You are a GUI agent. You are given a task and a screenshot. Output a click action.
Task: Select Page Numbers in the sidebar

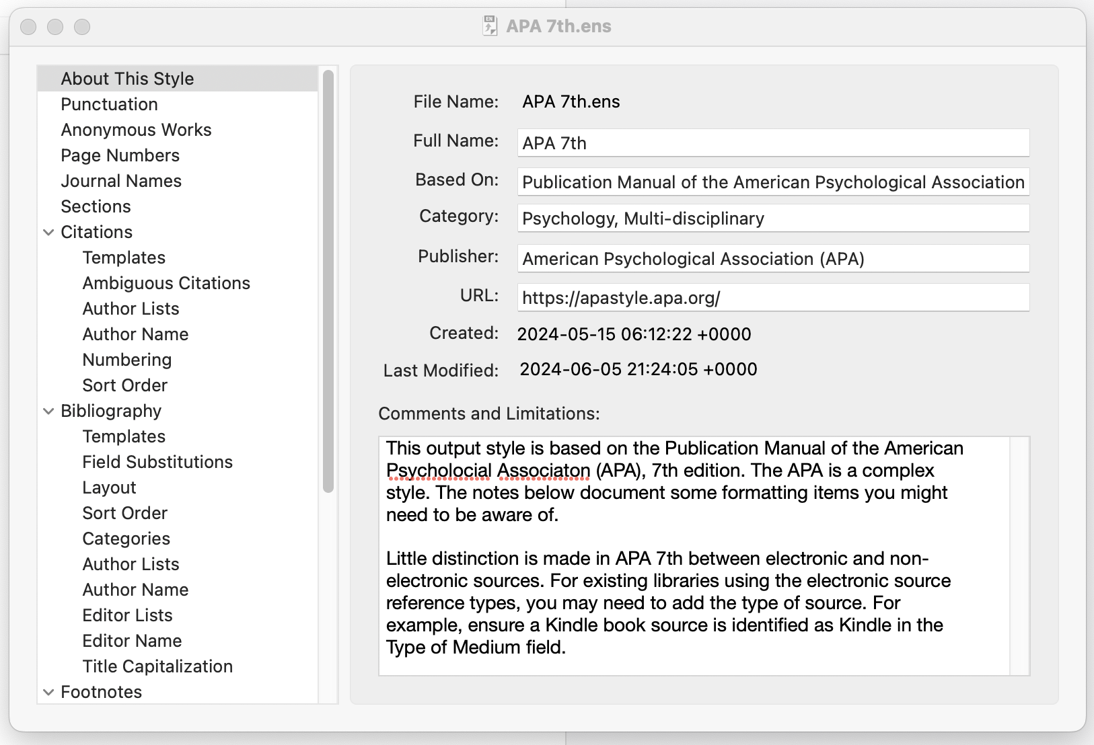(x=120, y=155)
